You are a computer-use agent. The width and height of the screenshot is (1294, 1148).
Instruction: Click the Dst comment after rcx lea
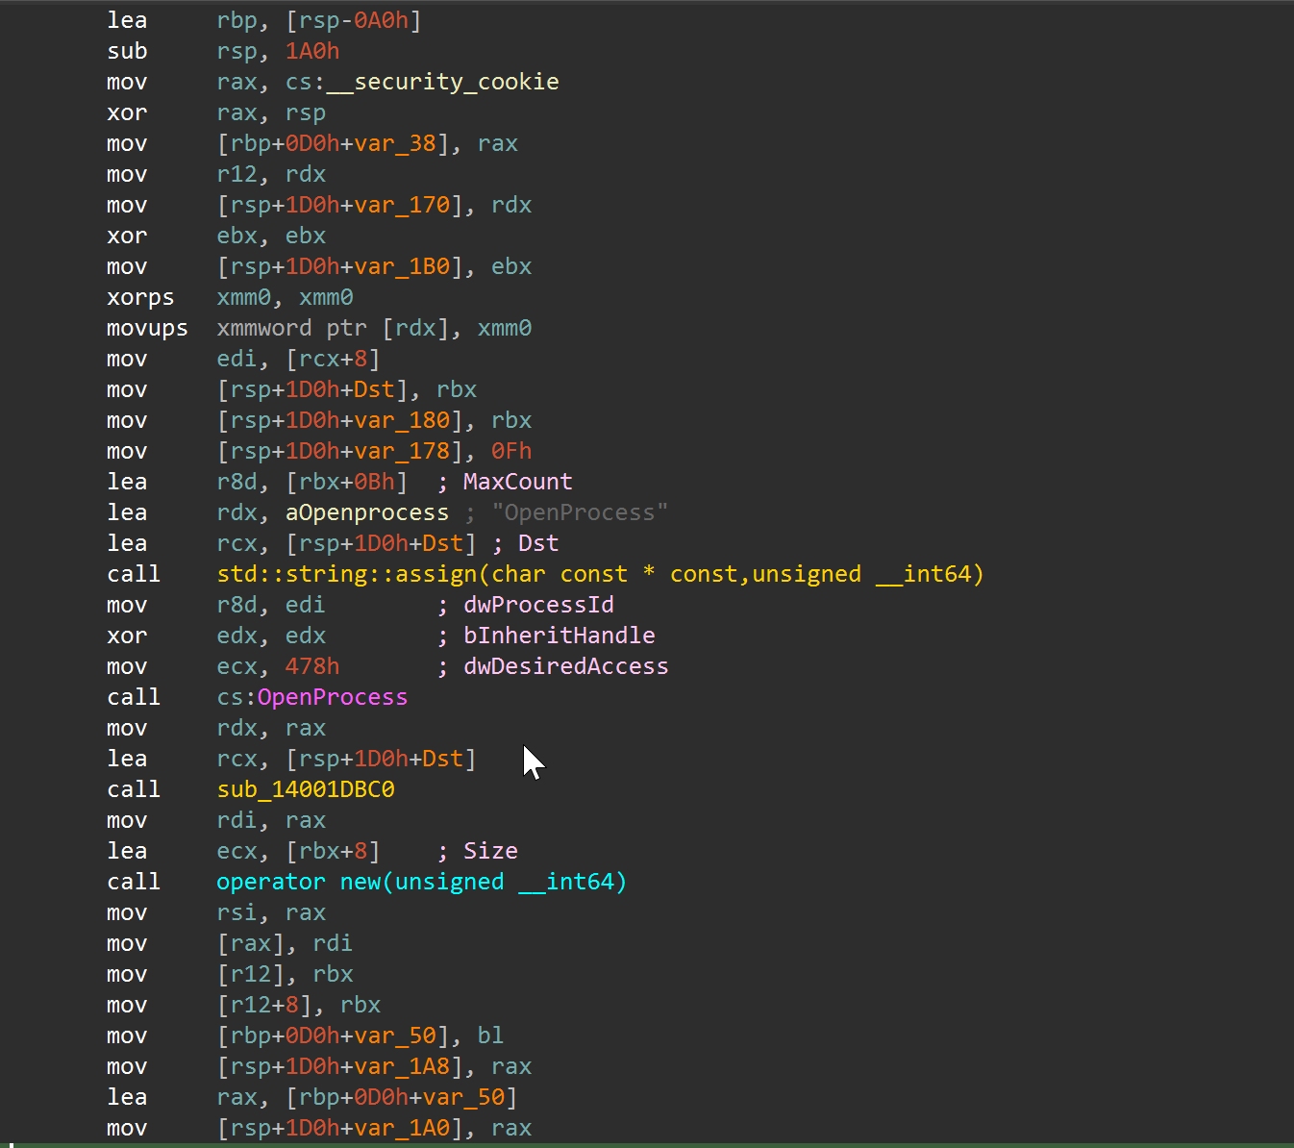[x=538, y=543]
